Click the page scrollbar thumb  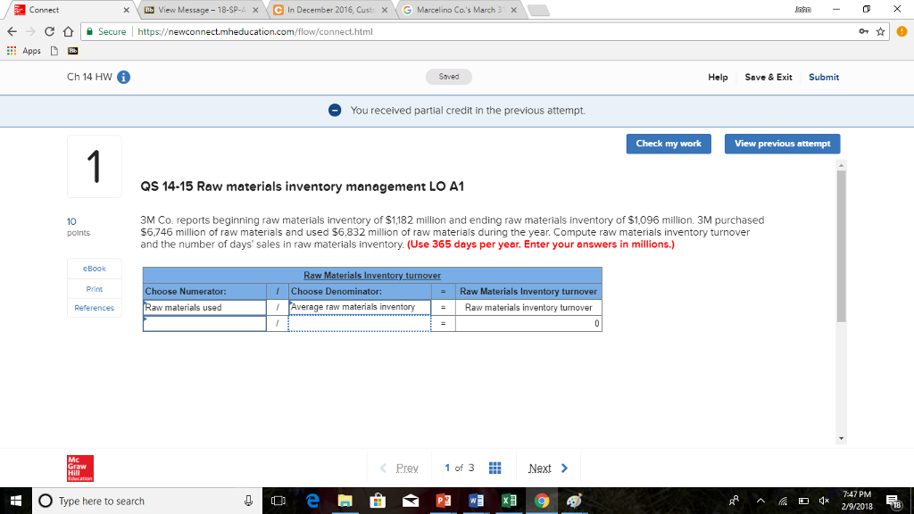[x=841, y=246]
